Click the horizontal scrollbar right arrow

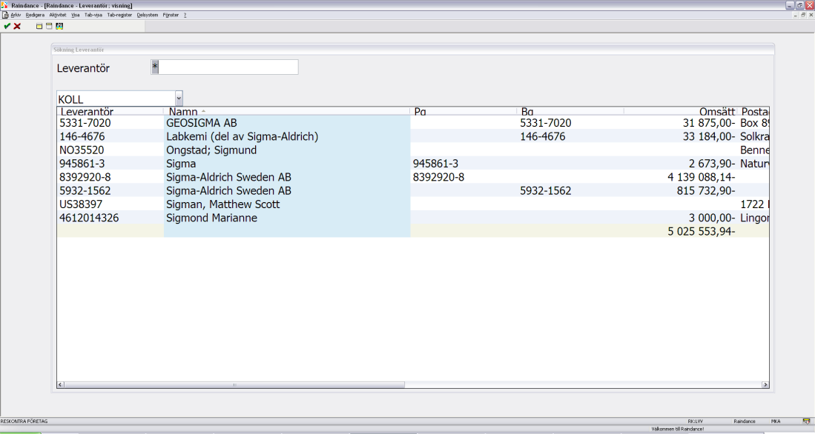765,384
